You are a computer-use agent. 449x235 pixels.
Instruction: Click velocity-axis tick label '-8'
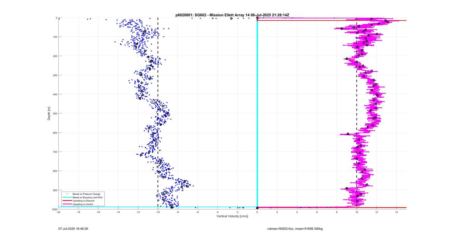(x=178, y=212)
